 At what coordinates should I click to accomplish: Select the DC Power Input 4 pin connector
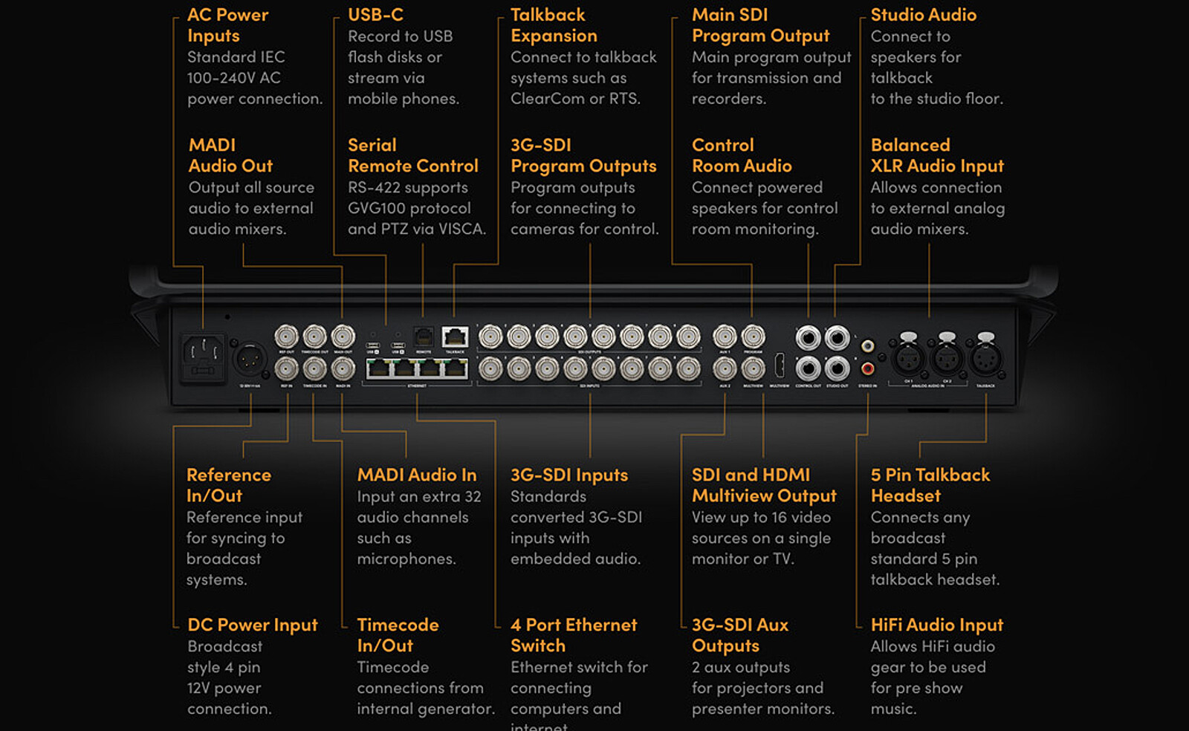click(x=249, y=358)
